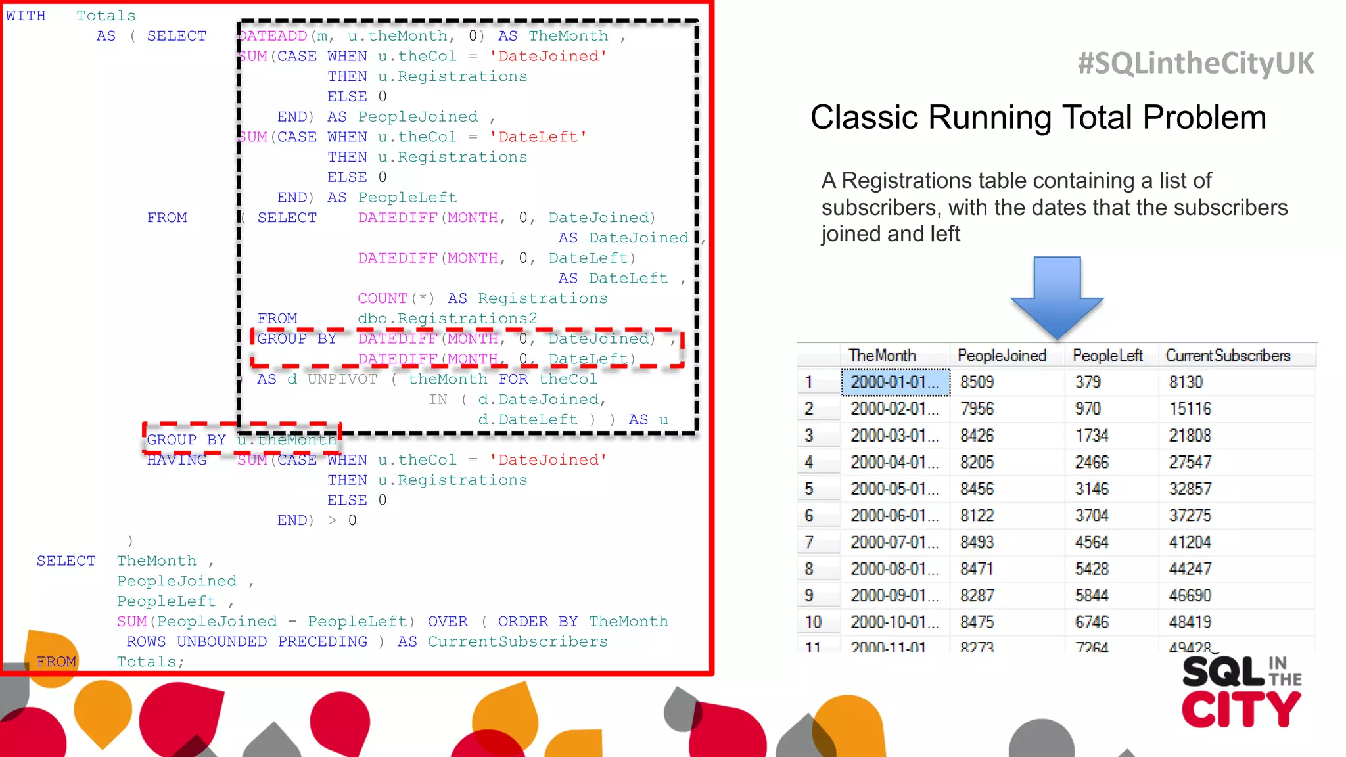Screen dimensions: 1346x757
Task: Click COUNT(*) in the inner select
Action: [396, 298]
